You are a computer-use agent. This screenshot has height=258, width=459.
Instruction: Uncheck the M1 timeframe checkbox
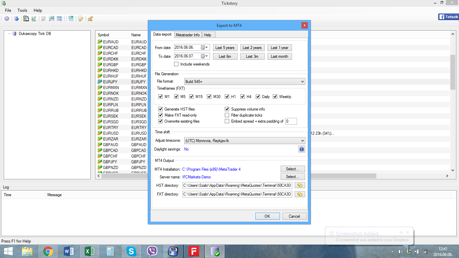coord(160,97)
